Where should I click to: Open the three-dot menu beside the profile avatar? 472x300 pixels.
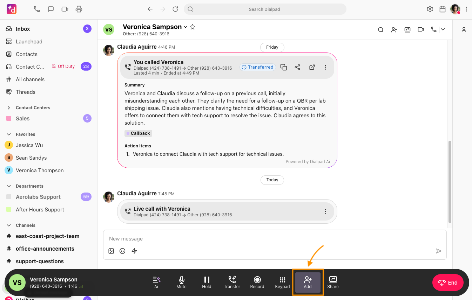click(466, 9)
